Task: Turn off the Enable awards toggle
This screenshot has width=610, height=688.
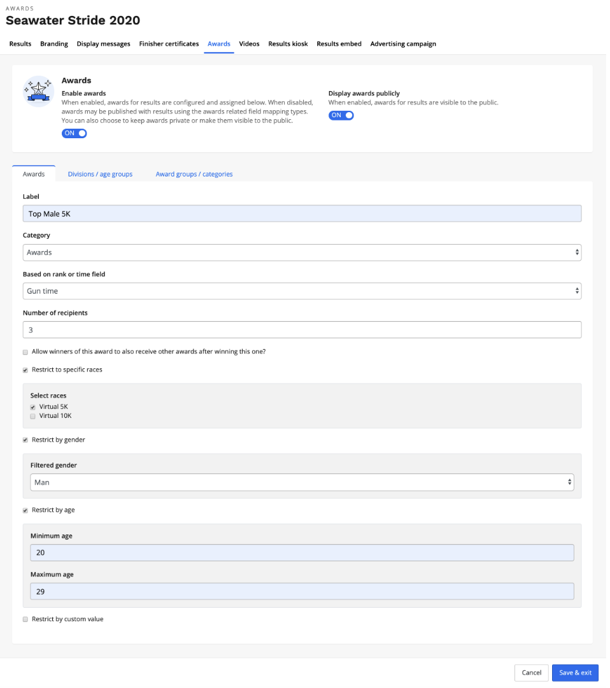Action: [74, 133]
